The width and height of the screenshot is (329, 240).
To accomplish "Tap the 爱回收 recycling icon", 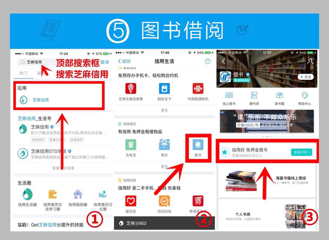I will pyautogui.click(x=131, y=201).
